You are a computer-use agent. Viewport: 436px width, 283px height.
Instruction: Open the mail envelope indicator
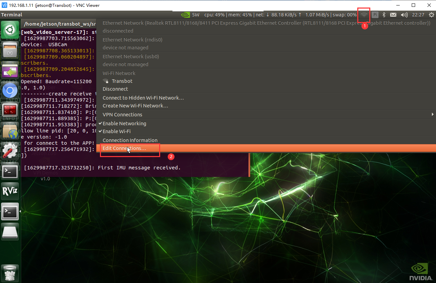[393, 15]
